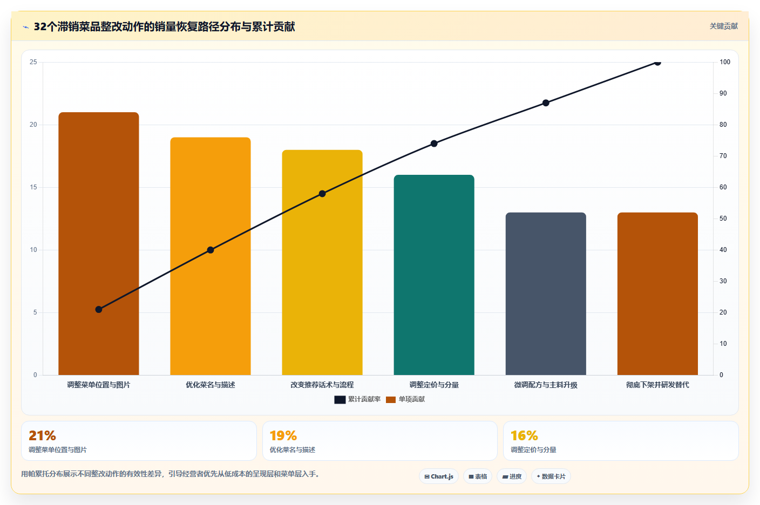This screenshot has width=760, height=505.
Task: Click the x-axis label 调整定价与分量
Action: 434,385
